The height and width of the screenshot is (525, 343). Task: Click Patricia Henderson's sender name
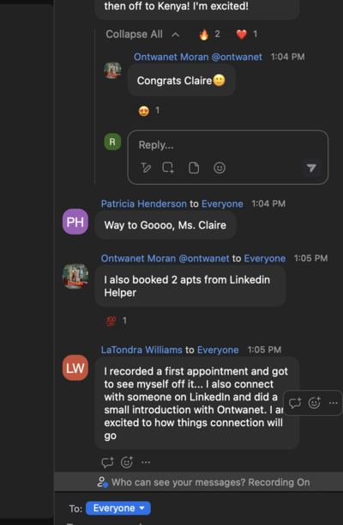(x=144, y=204)
